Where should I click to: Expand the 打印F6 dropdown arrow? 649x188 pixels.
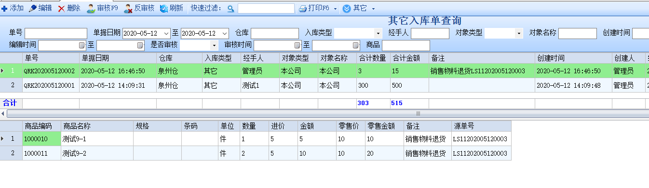pos(335,9)
